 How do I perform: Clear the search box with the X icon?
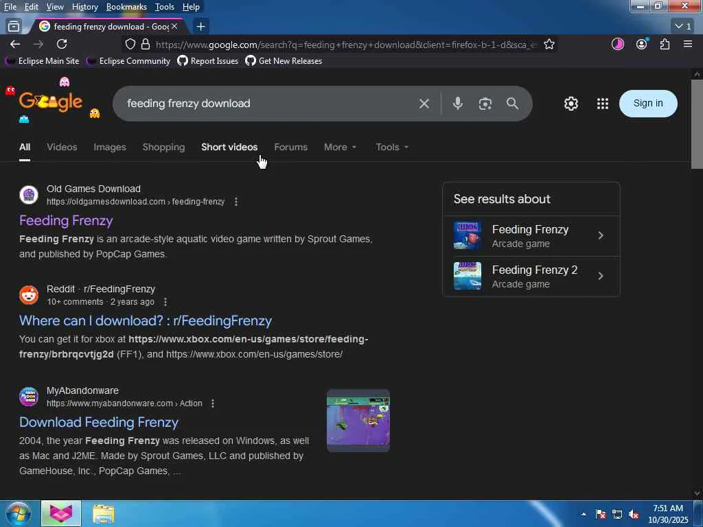point(424,104)
